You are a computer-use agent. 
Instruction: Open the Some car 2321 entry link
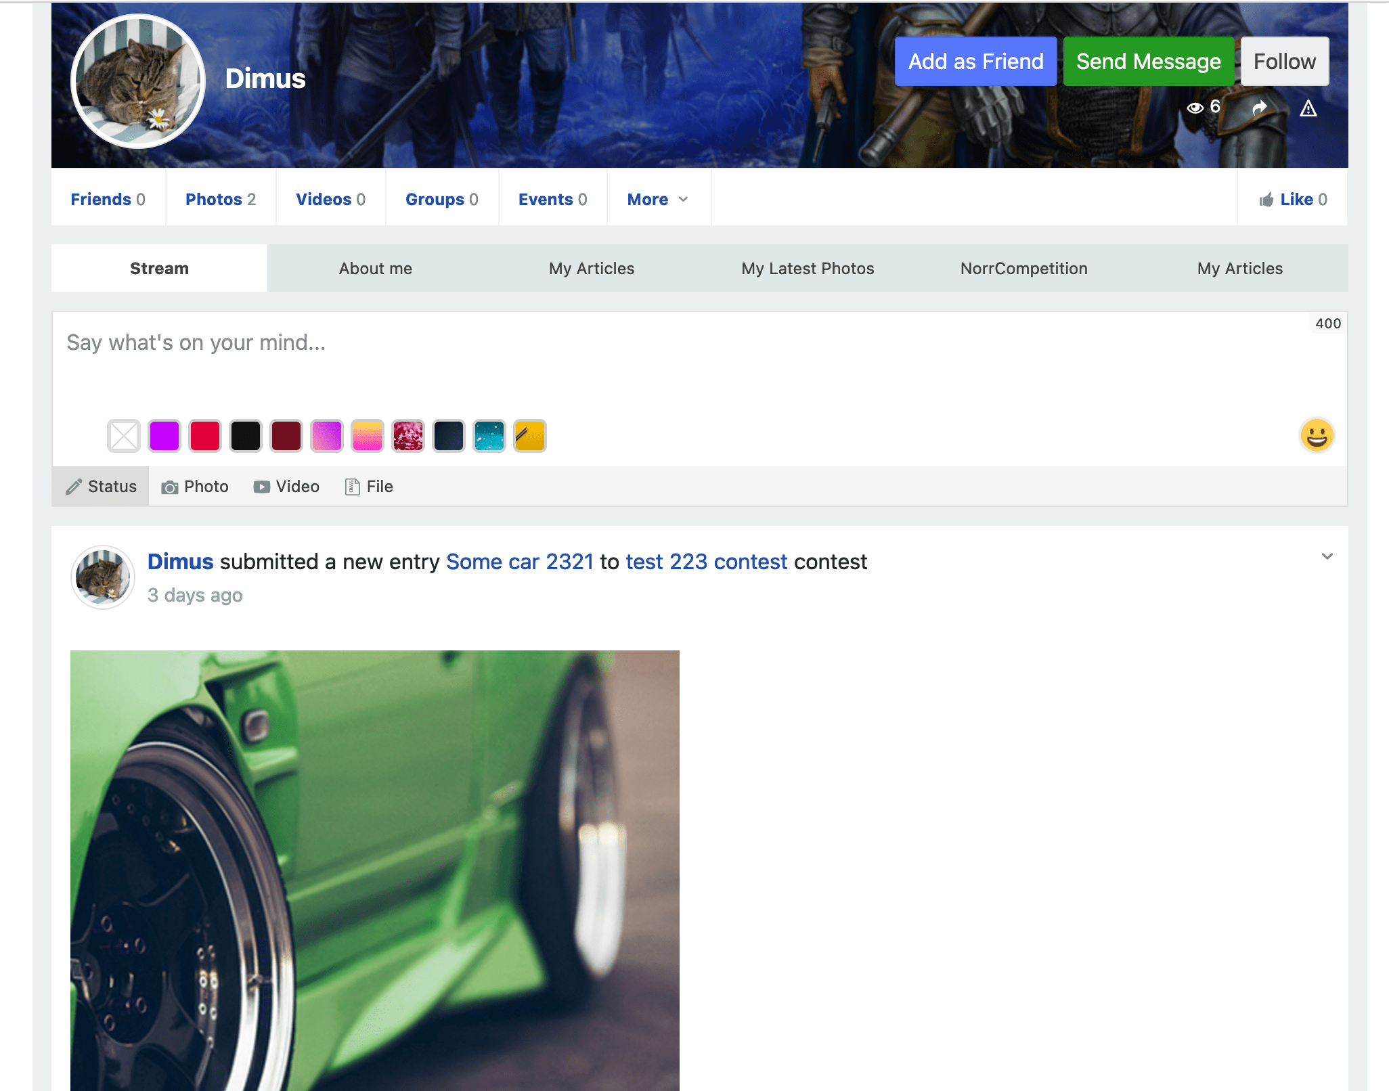[520, 562]
